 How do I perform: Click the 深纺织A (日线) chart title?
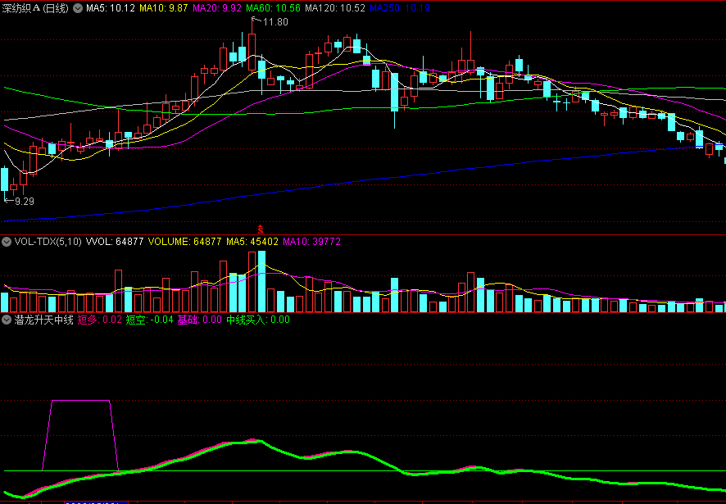[36, 8]
